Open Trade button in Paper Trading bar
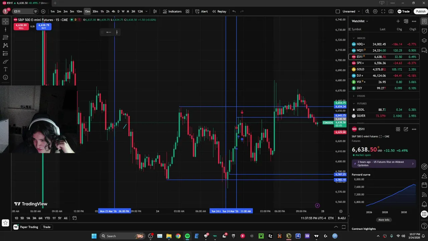 (x=46, y=227)
